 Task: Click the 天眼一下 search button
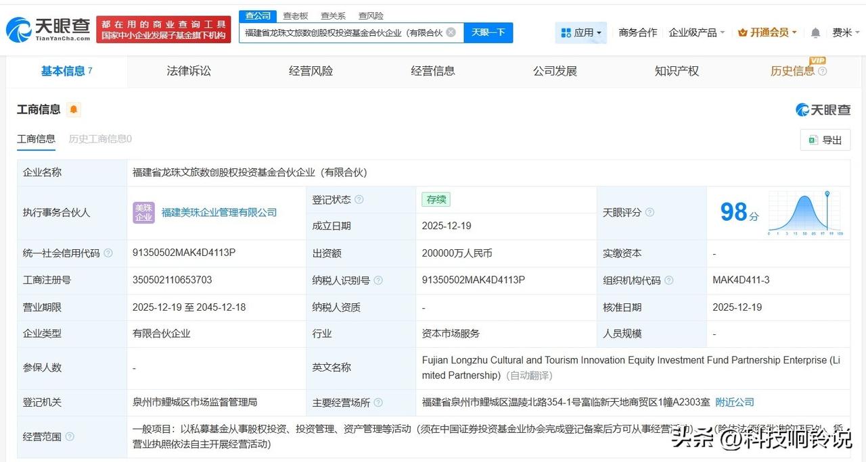point(488,32)
